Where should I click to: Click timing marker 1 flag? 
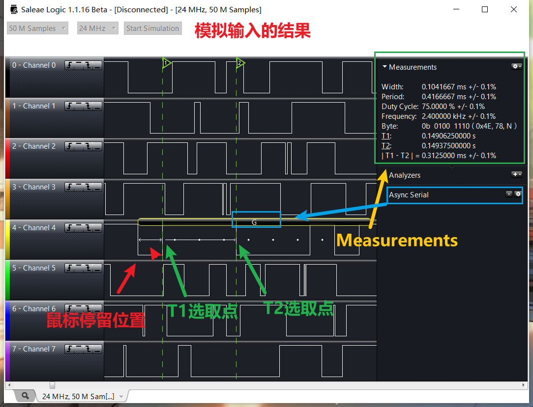(x=167, y=63)
